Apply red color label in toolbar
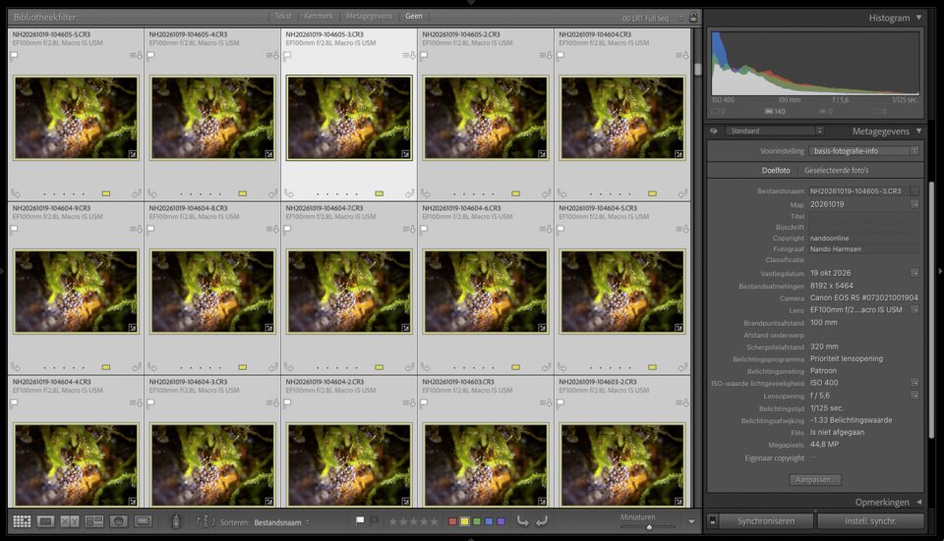 click(x=452, y=521)
